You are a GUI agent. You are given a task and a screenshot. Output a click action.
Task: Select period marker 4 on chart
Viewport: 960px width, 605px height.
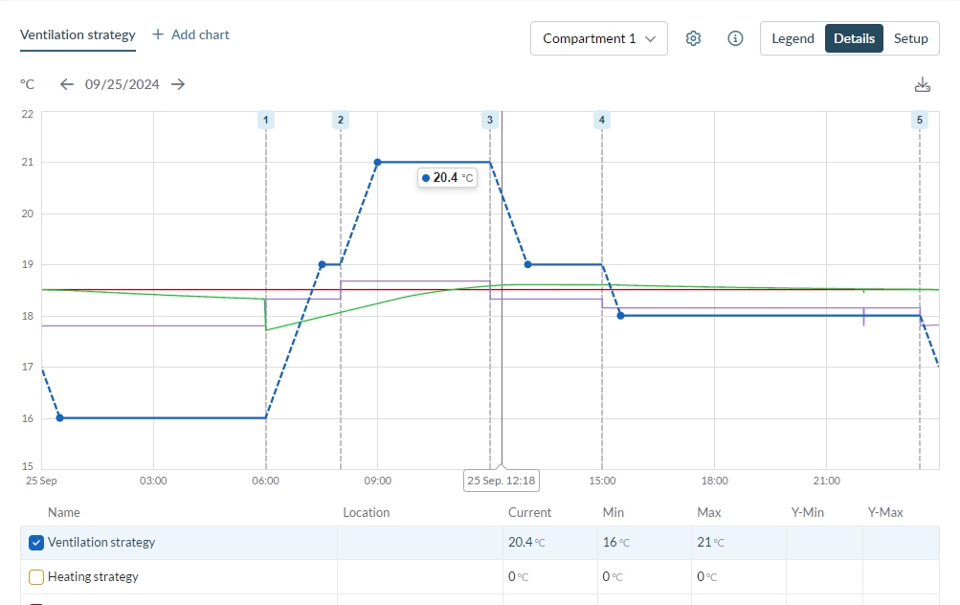601,120
